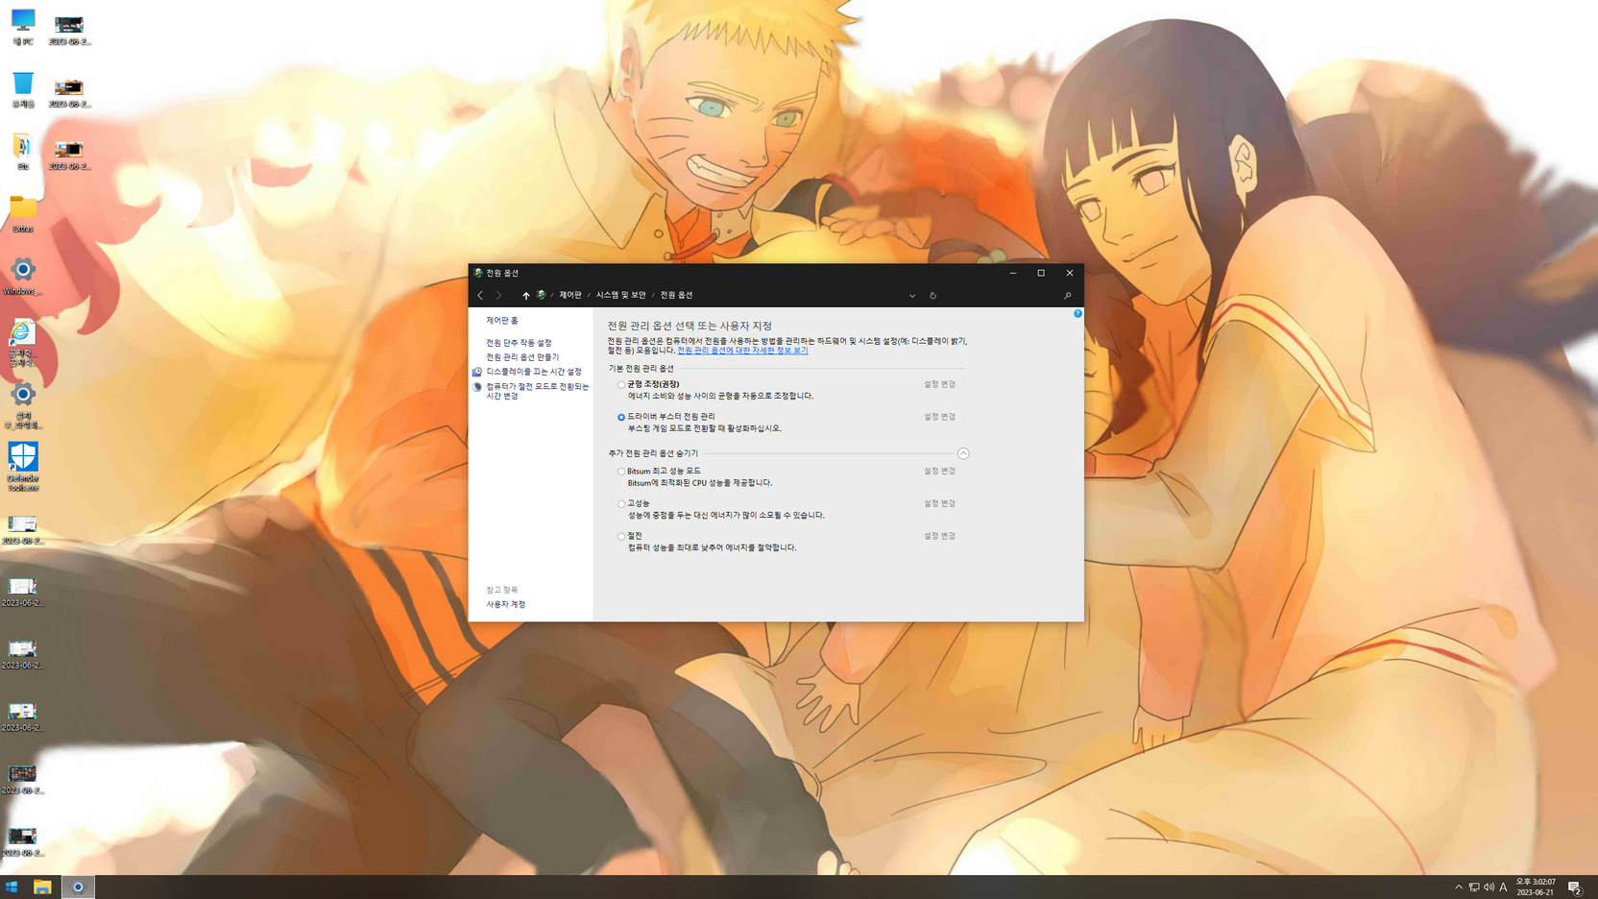Click 설정 변경 for 균형 조정 plan

(939, 384)
